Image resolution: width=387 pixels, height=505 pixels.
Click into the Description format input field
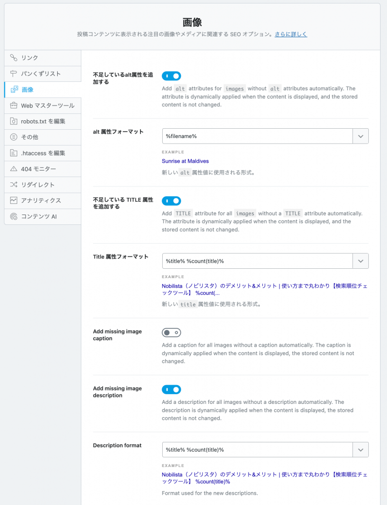[x=257, y=450]
